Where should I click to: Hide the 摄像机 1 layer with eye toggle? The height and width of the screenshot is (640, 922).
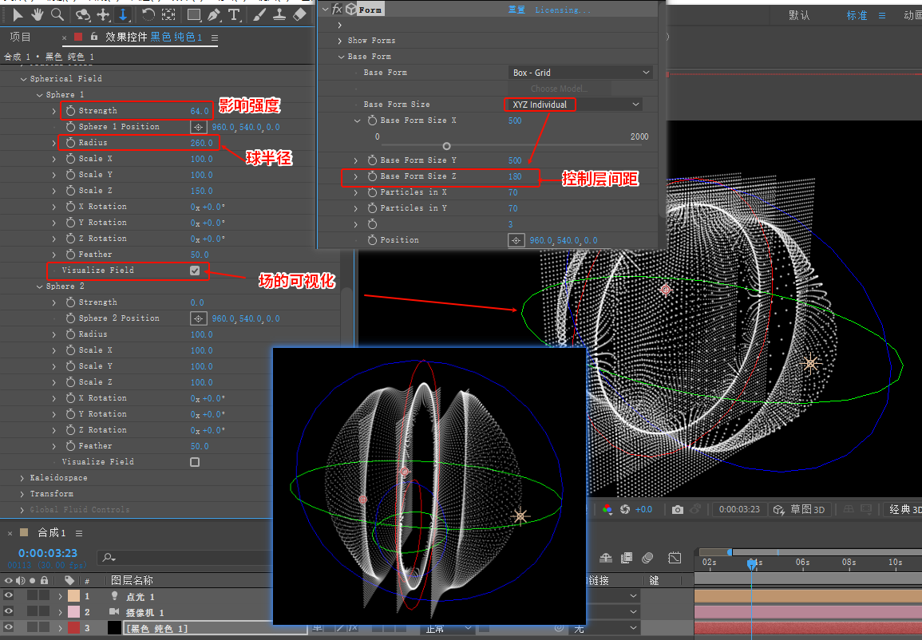[8, 612]
